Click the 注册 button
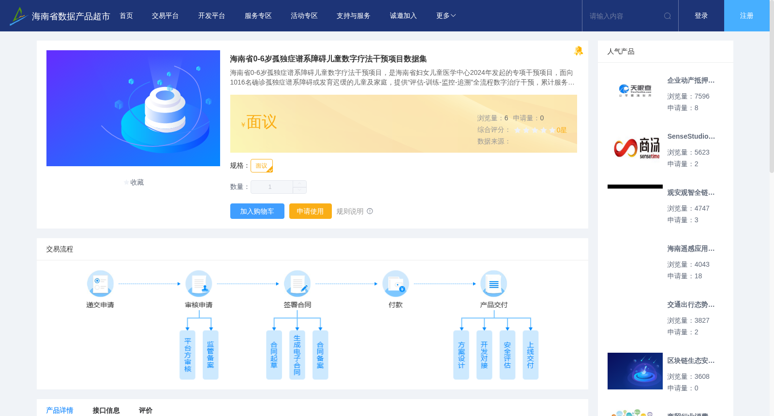The width and height of the screenshot is (774, 416). [x=747, y=16]
